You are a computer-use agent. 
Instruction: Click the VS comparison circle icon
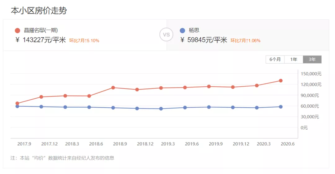click(x=166, y=35)
